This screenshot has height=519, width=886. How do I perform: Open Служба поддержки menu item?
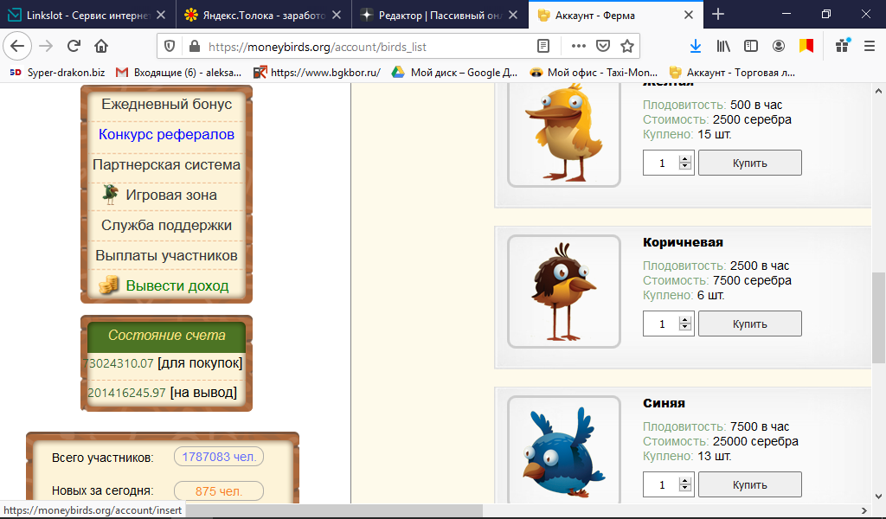pyautogui.click(x=167, y=225)
